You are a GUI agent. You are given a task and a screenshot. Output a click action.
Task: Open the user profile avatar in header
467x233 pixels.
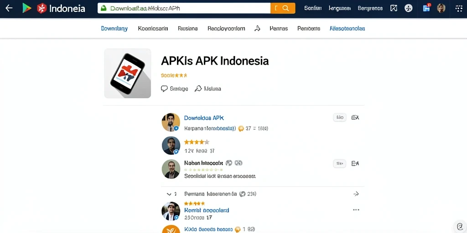click(441, 8)
